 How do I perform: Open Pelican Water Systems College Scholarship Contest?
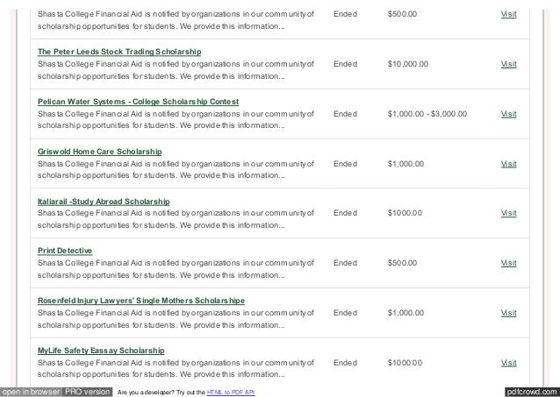click(138, 102)
